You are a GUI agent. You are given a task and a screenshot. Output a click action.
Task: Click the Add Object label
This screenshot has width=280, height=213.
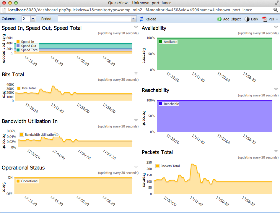pos(232,19)
